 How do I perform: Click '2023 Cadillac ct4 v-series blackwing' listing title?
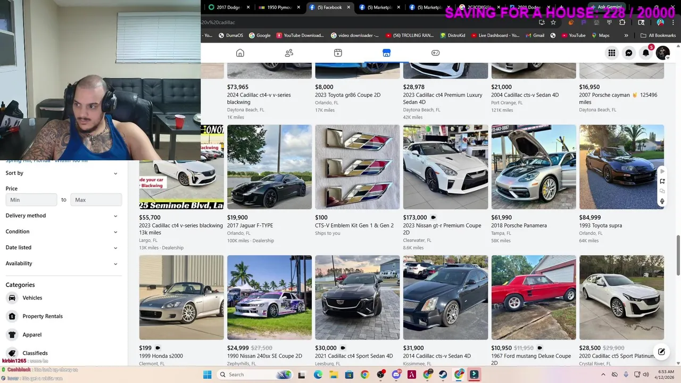pos(181,229)
